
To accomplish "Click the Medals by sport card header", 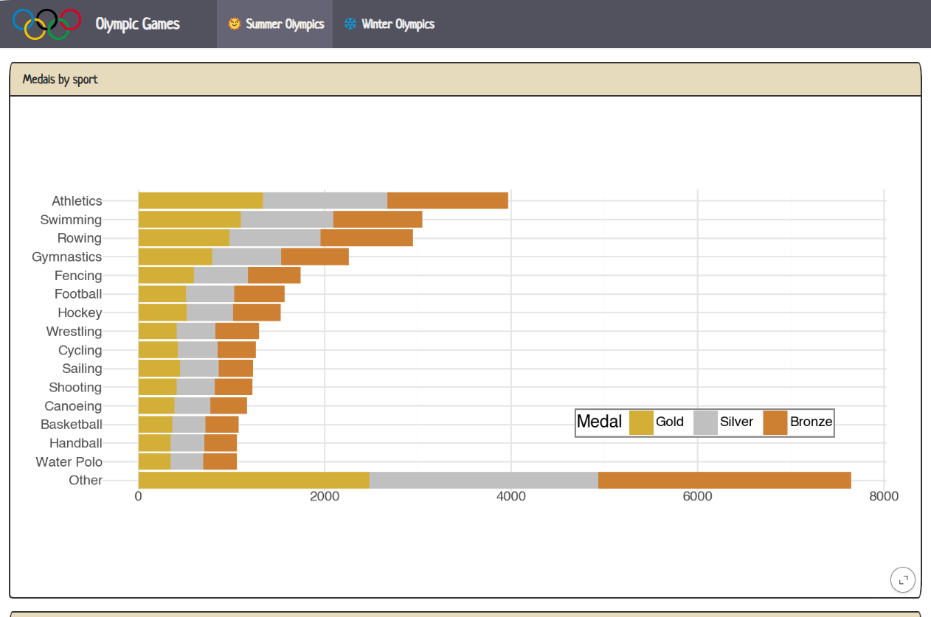I will [x=465, y=80].
